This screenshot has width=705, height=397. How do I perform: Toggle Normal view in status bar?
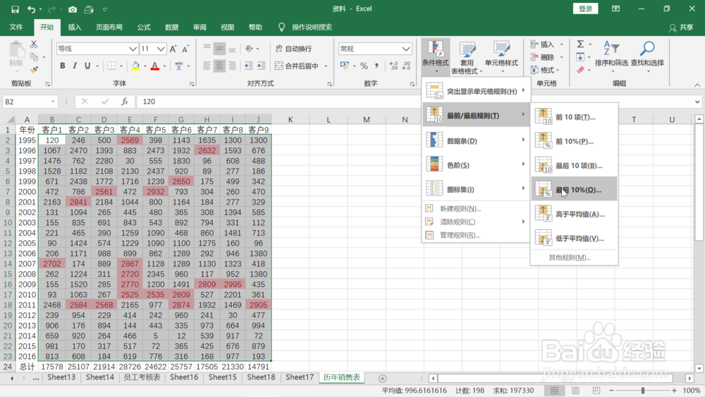(x=554, y=390)
